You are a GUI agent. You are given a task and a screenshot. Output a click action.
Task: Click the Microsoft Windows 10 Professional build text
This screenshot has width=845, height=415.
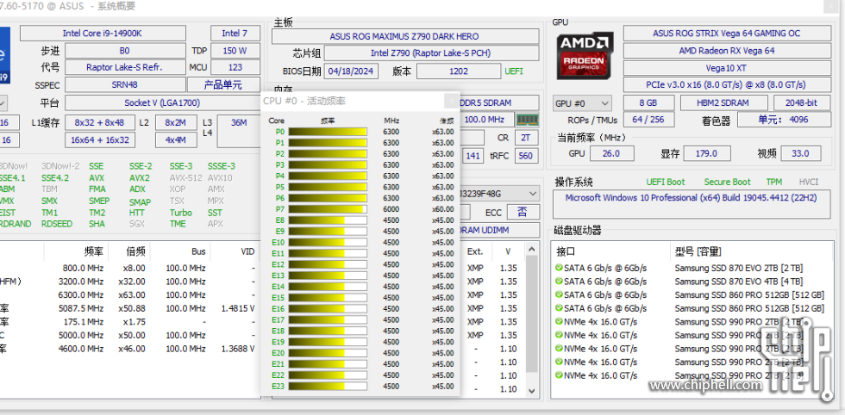[x=691, y=198]
